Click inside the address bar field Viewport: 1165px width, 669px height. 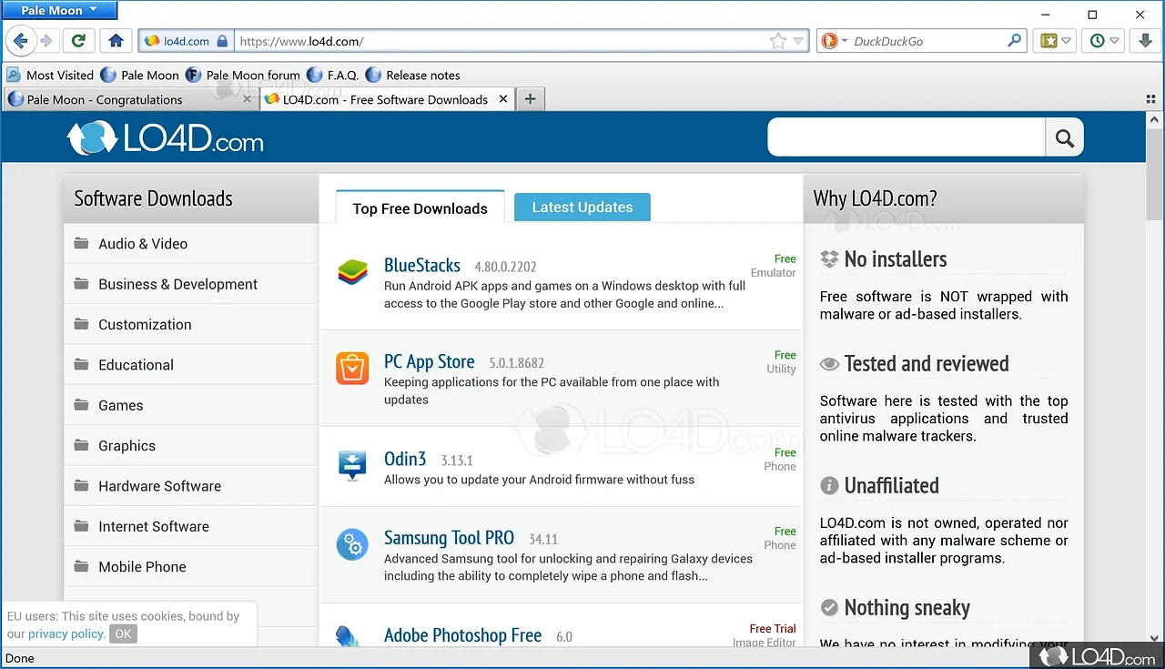[x=455, y=41]
